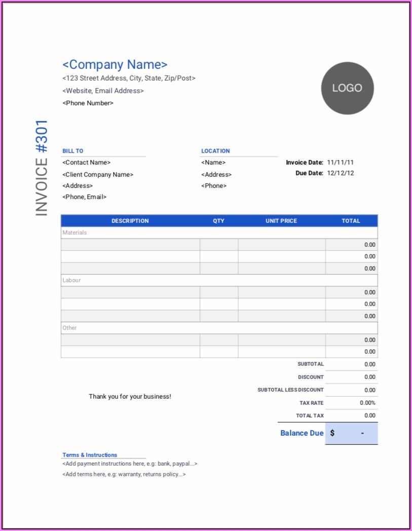Click the QTY column header

[x=218, y=221]
